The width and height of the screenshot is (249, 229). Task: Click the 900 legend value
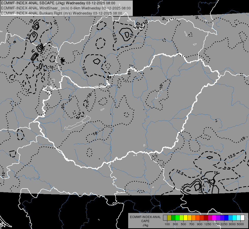click(x=200, y=224)
